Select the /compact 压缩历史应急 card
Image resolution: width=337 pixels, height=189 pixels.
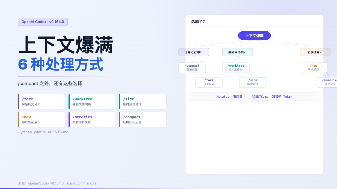coord(143,120)
